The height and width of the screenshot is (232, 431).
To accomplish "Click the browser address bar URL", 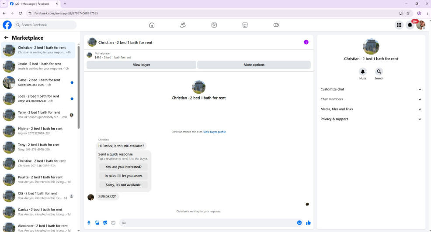I will tap(66, 13).
